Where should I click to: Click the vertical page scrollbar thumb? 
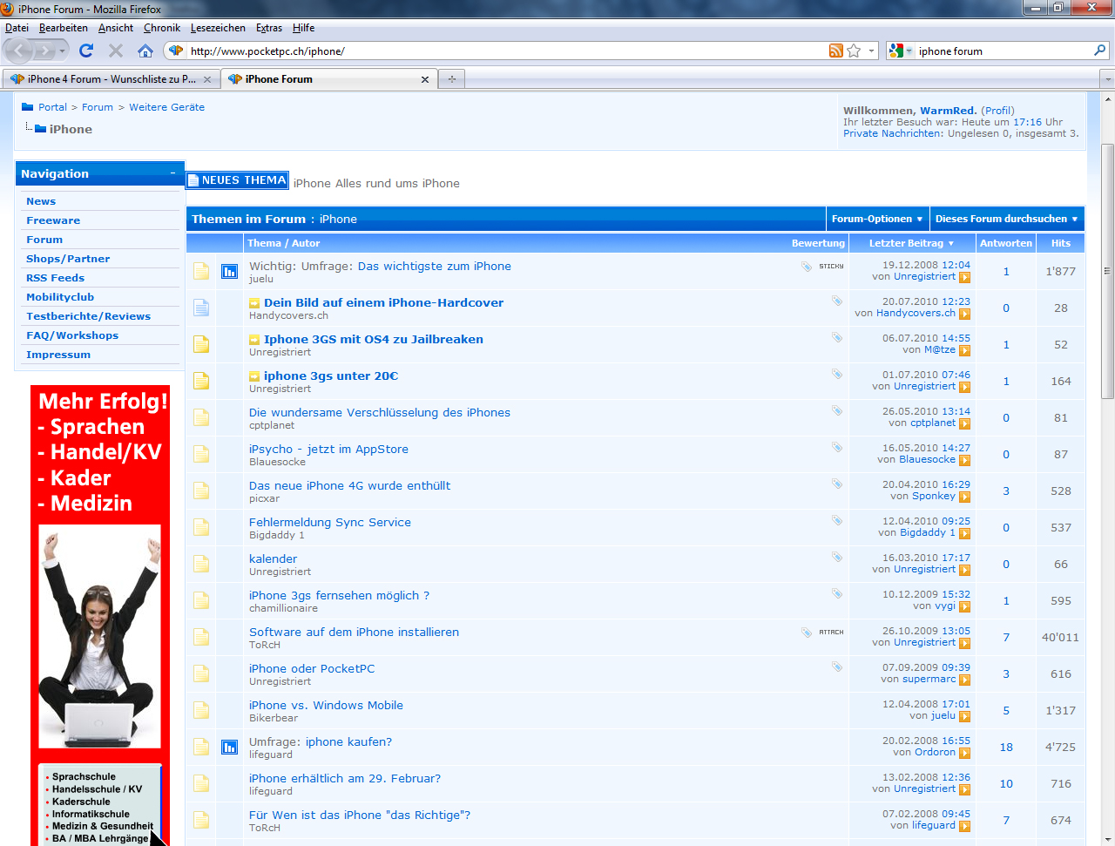1107,270
